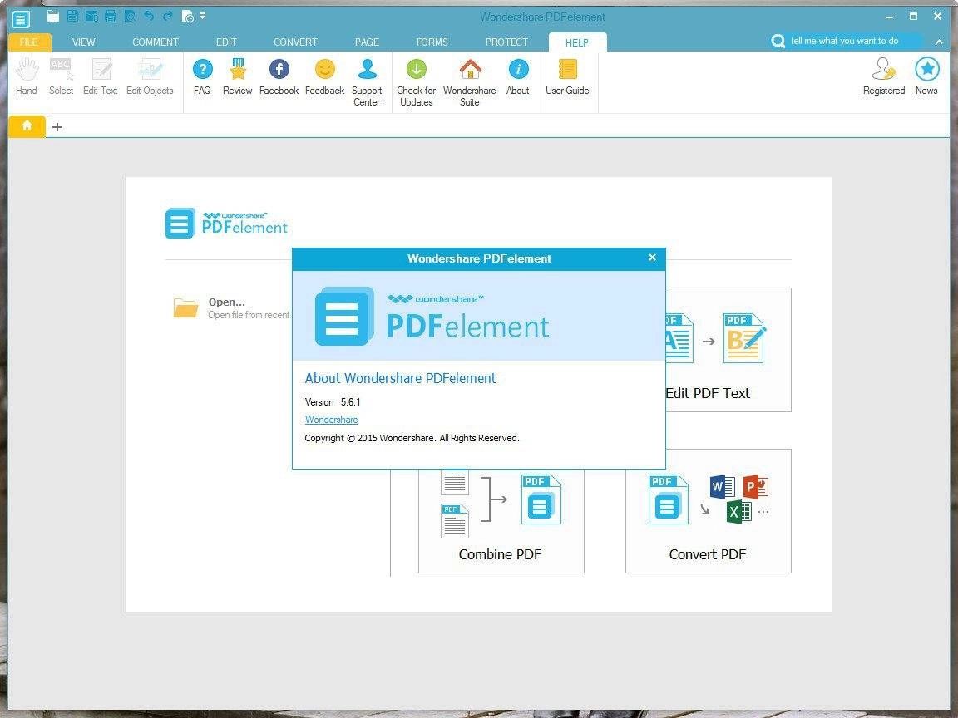Follow the Wondershare link in About dialog
This screenshot has width=958, height=718.
332,420
